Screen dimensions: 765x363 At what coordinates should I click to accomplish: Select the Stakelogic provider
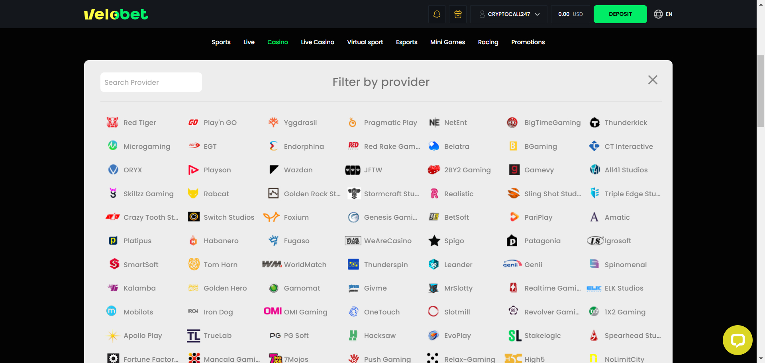(x=535, y=336)
